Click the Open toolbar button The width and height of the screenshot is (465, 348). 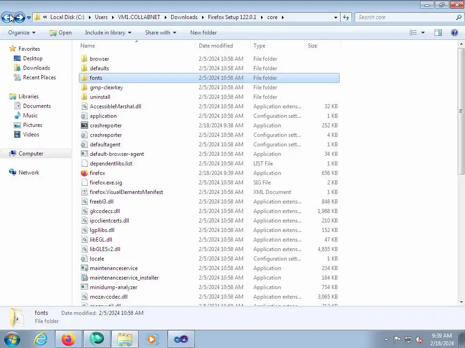60,33
